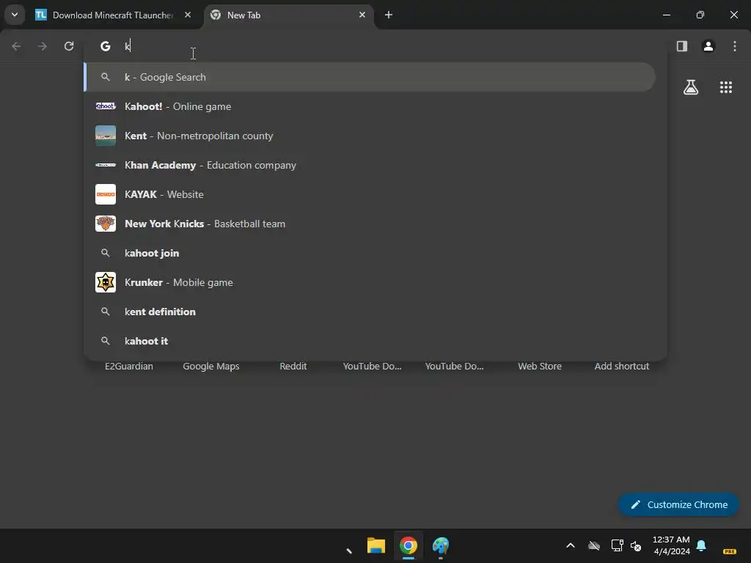Select 'k - Google Search' suggestion
This screenshot has width=751, height=563.
tap(370, 77)
